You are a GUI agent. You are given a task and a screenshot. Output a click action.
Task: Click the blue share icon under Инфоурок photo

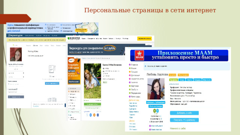91,115
